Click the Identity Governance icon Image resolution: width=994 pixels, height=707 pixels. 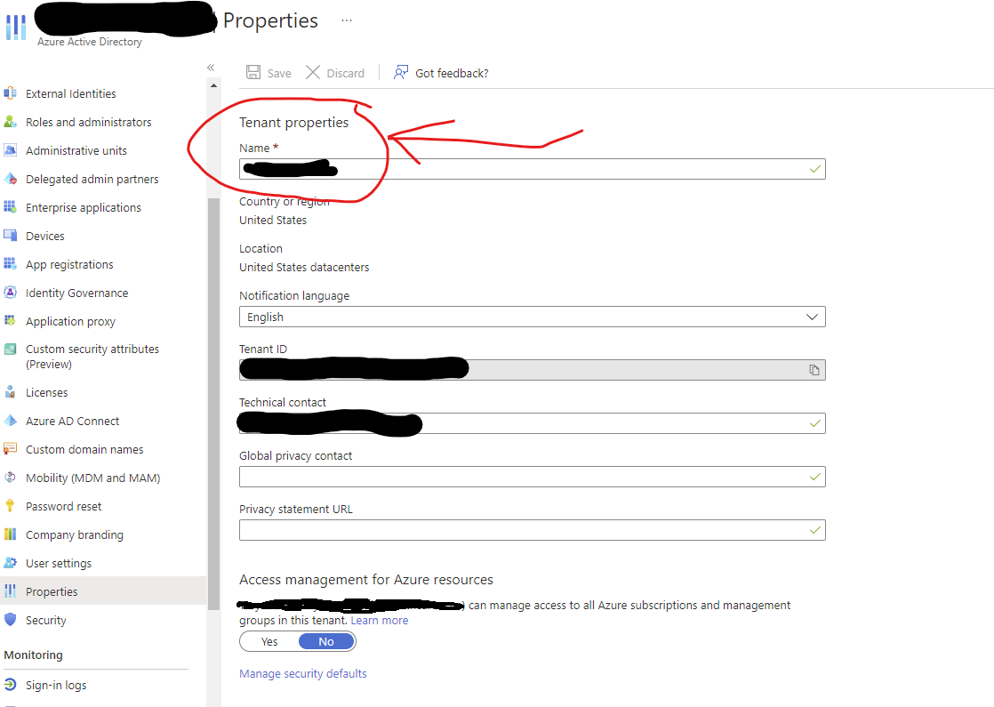pyautogui.click(x=10, y=293)
